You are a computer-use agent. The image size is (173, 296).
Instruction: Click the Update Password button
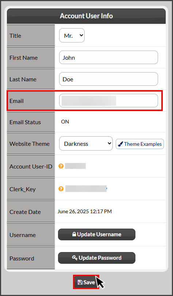pos(97,258)
